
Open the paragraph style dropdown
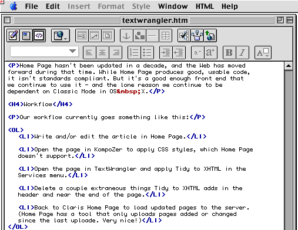(45, 52)
